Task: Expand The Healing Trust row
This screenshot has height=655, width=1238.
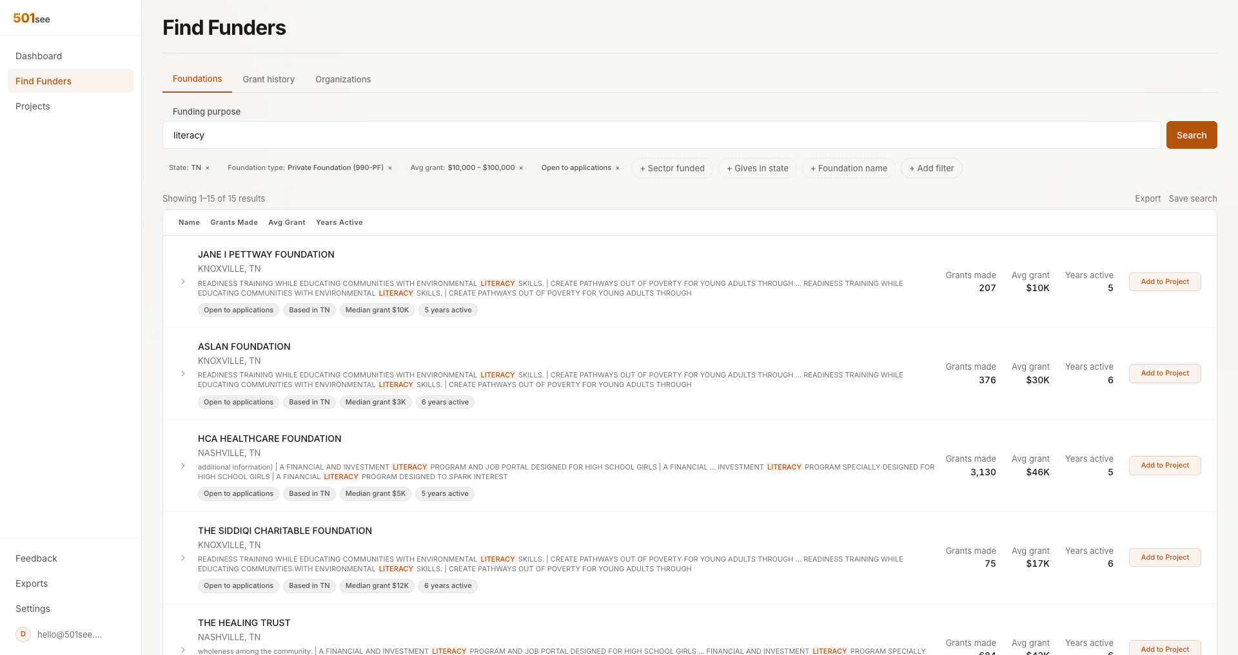Action: pos(183,650)
